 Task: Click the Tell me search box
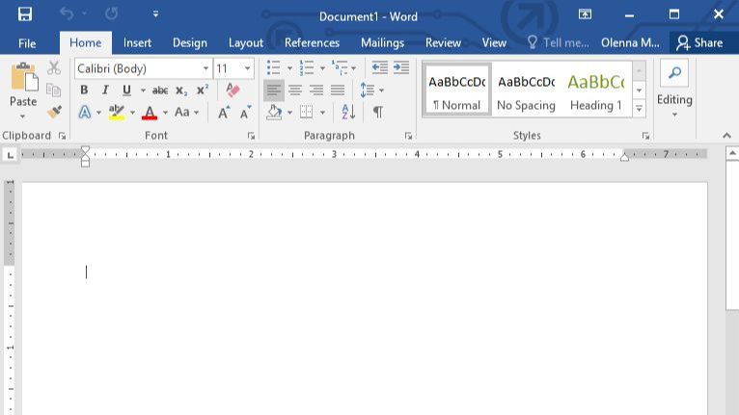558,42
